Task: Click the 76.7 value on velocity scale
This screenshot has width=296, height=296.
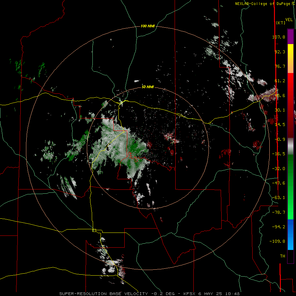Action: (x=280, y=66)
